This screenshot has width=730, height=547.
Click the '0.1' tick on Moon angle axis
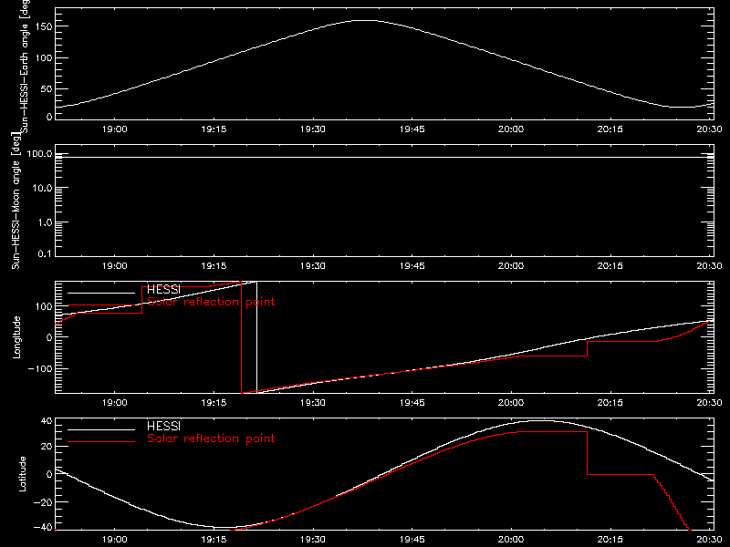pos(45,254)
